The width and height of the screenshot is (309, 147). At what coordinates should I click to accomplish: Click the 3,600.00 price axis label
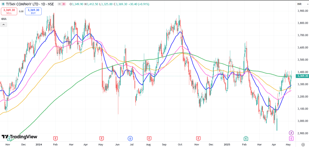302,48
